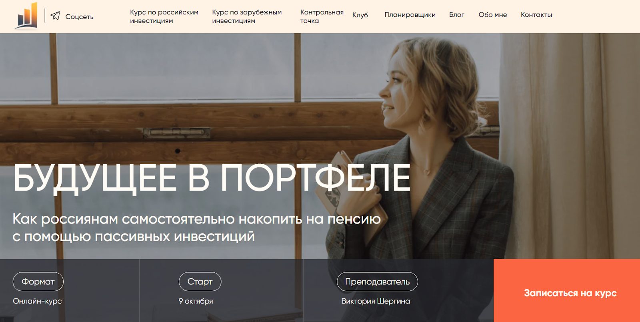
Task: Open the Соцсеть link
Action: click(x=79, y=16)
